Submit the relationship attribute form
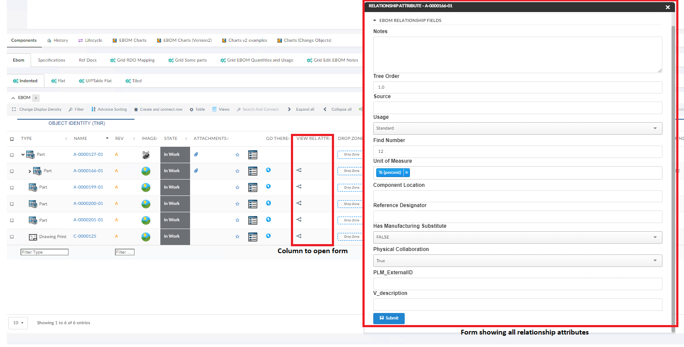The height and width of the screenshot is (347, 684). pos(389,318)
